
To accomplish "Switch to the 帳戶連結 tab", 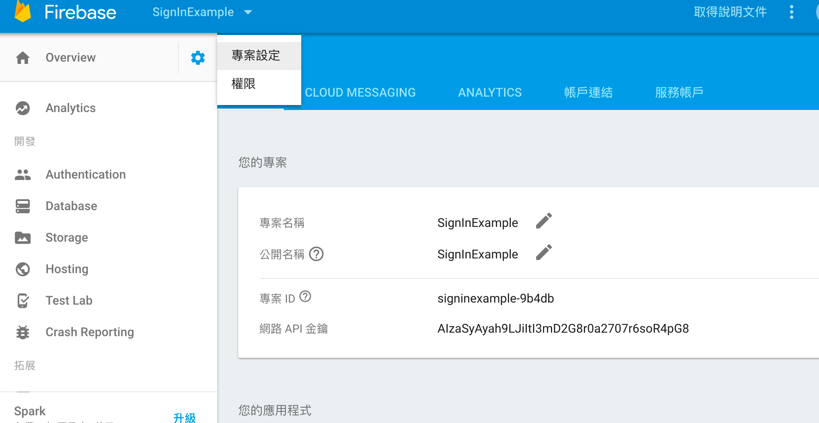I will coord(588,92).
